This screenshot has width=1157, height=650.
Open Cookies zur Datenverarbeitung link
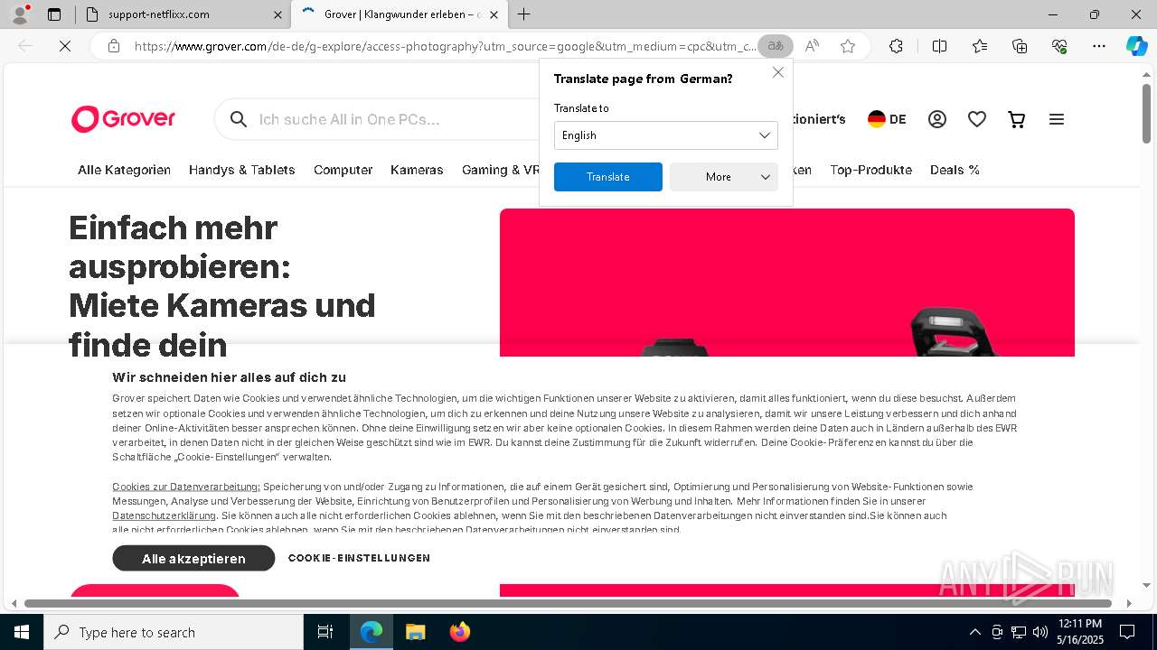tap(186, 487)
